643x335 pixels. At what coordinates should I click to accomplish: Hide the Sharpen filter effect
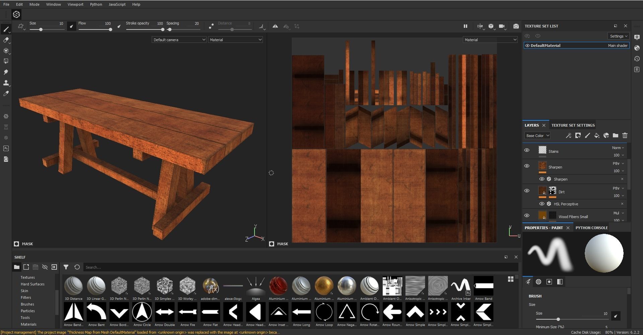click(x=542, y=179)
